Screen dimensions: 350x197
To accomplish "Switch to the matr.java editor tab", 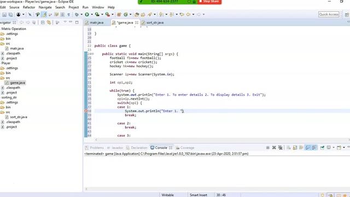I will tap(97, 22).
